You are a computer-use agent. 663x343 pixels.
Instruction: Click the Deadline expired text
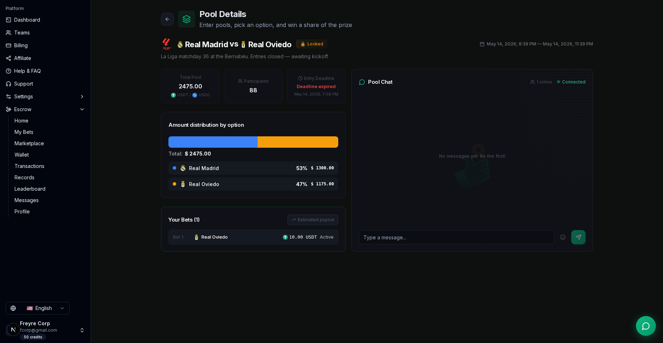pyautogui.click(x=316, y=87)
